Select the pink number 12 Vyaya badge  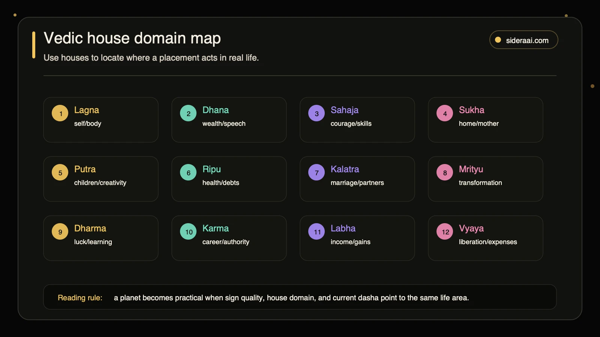coord(445,231)
